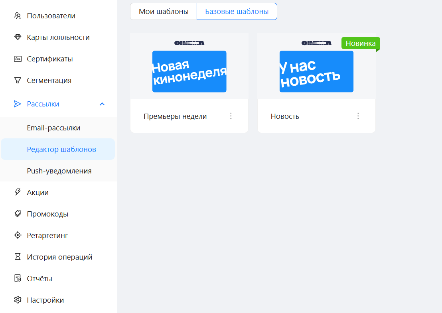The height and width of the screenshot is (313, 442).
Task: Click the lightning icon for Акции
Action: [x=18, y=192]
